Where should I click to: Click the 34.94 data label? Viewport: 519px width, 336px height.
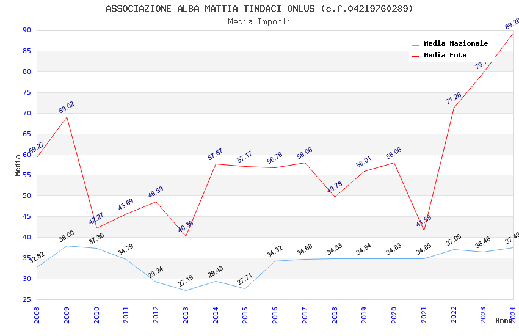click(364, 249)
